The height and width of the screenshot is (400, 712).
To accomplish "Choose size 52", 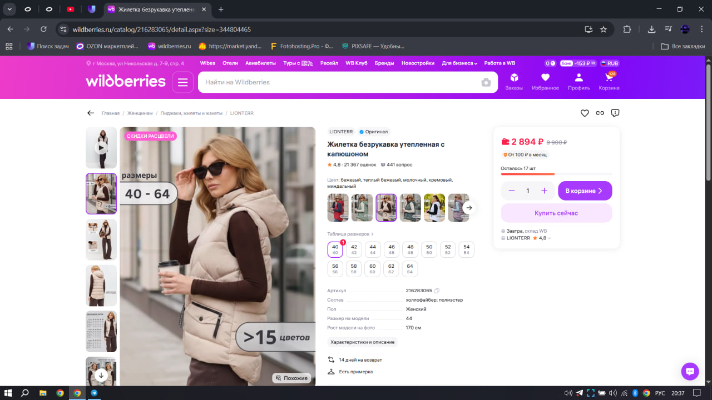I will 448,249.
